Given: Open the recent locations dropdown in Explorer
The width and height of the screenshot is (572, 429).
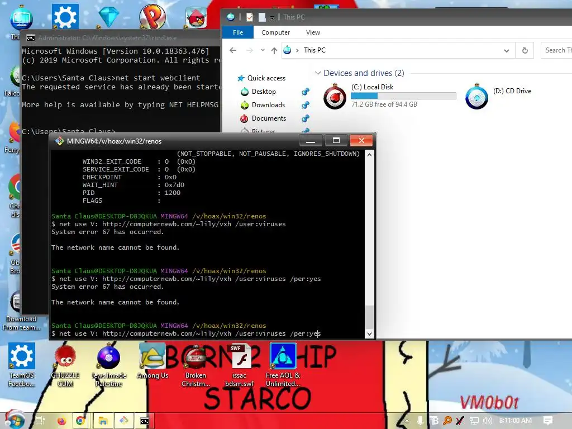Looking at the screenshot, I should pyautogui.click(x=263, y=50).
